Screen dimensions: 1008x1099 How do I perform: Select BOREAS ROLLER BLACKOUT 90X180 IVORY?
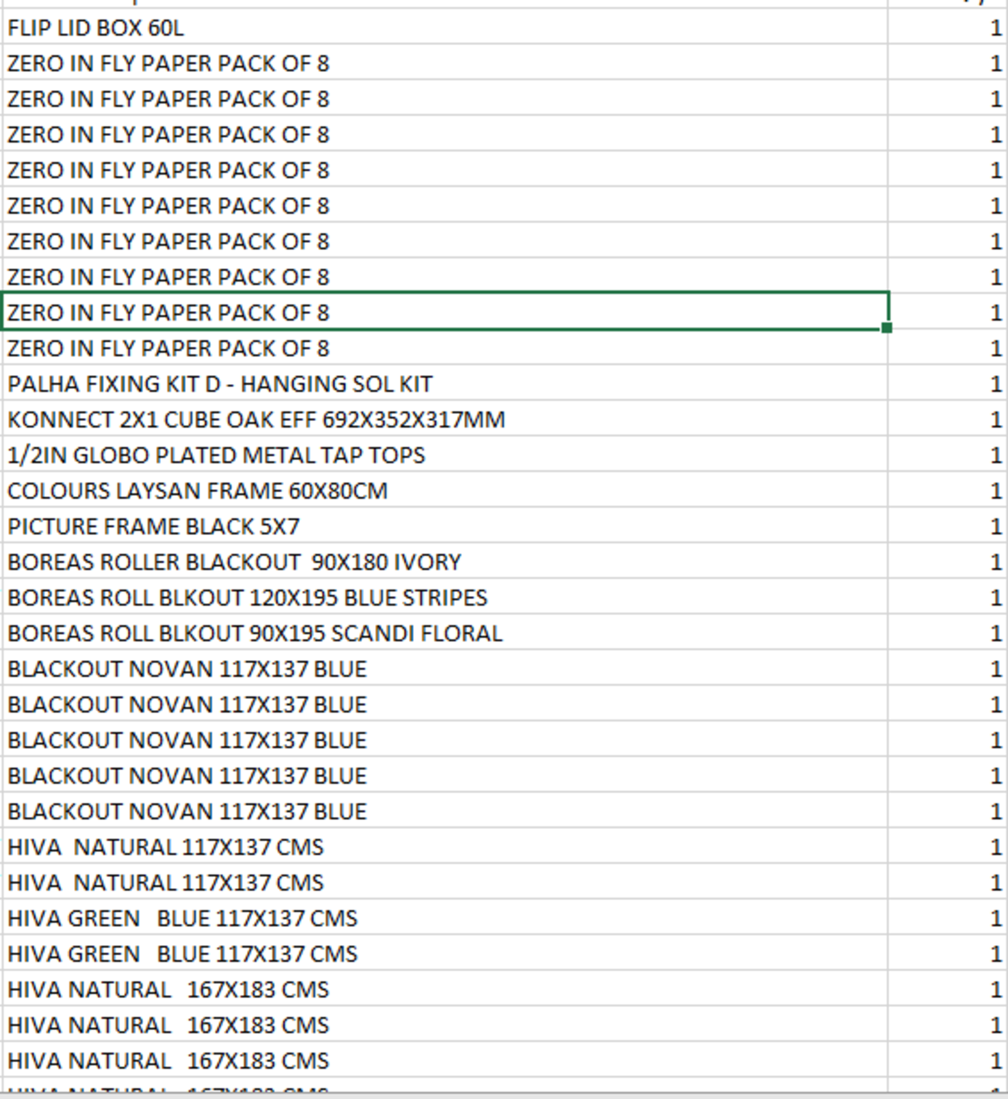coord(445,562)
